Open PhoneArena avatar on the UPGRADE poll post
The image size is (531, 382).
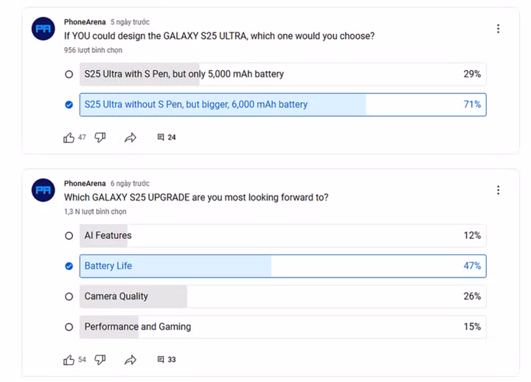tap(44, 190)
